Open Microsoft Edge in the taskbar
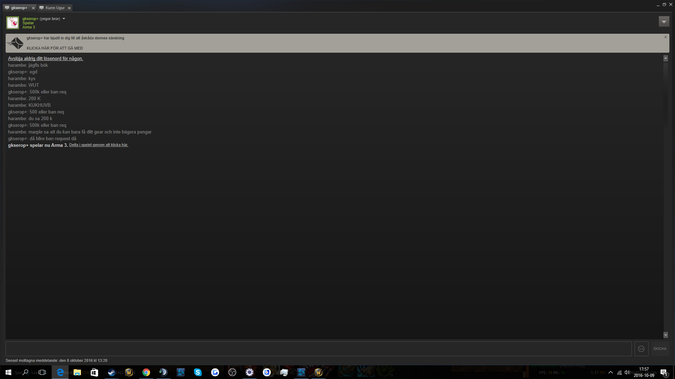 click(60, 372)
